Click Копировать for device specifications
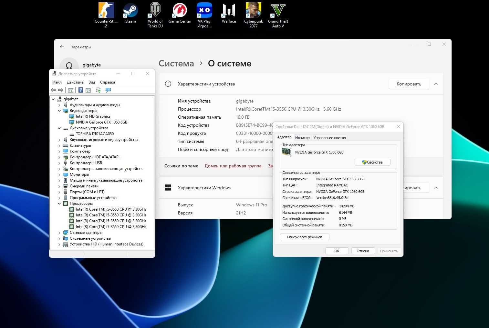Screen dimensions: 489x328 409,84
